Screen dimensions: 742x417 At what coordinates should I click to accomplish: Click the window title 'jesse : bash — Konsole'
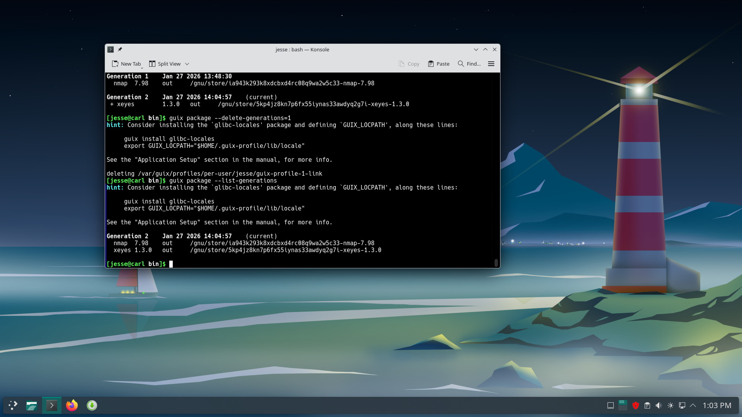click(x=302, y=49)
